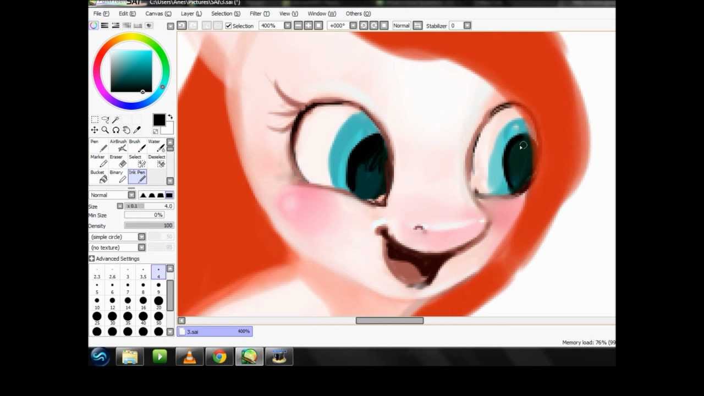Swap foreground and background colors
This screenshot has height=396, width=704.
point(170,117)
